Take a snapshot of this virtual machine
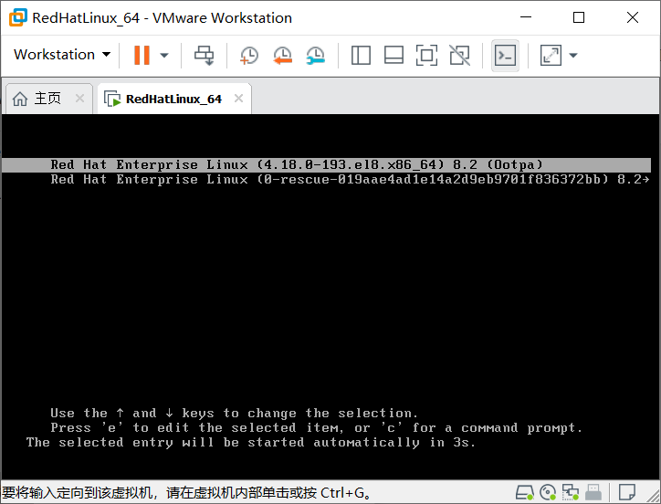This screenshot has height=504, width=661. pyautogui.click(x=248, y=56)
